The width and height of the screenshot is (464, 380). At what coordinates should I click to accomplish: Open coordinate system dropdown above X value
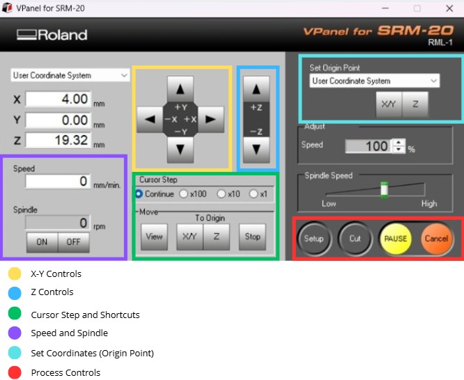click(x=70, y=75)
